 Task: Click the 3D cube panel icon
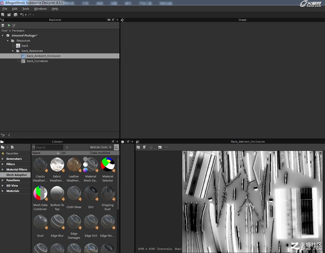pyautogui.click(x=122, y=142)
